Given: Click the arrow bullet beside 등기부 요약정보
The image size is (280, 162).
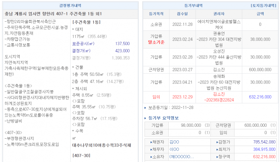Looking at the screenshot, I should coord(146,118).
